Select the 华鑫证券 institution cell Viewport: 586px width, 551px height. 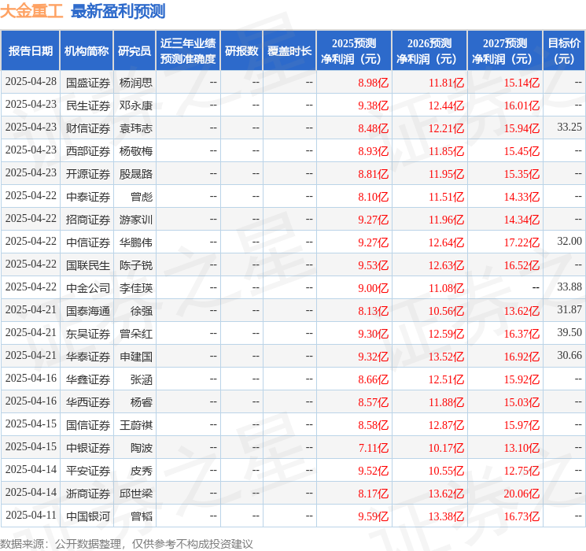click(88, 379)
